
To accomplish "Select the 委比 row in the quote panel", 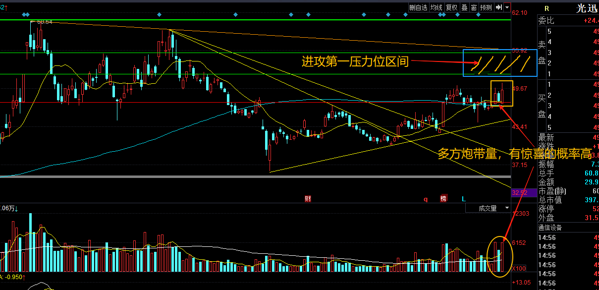I will [568, 21].
